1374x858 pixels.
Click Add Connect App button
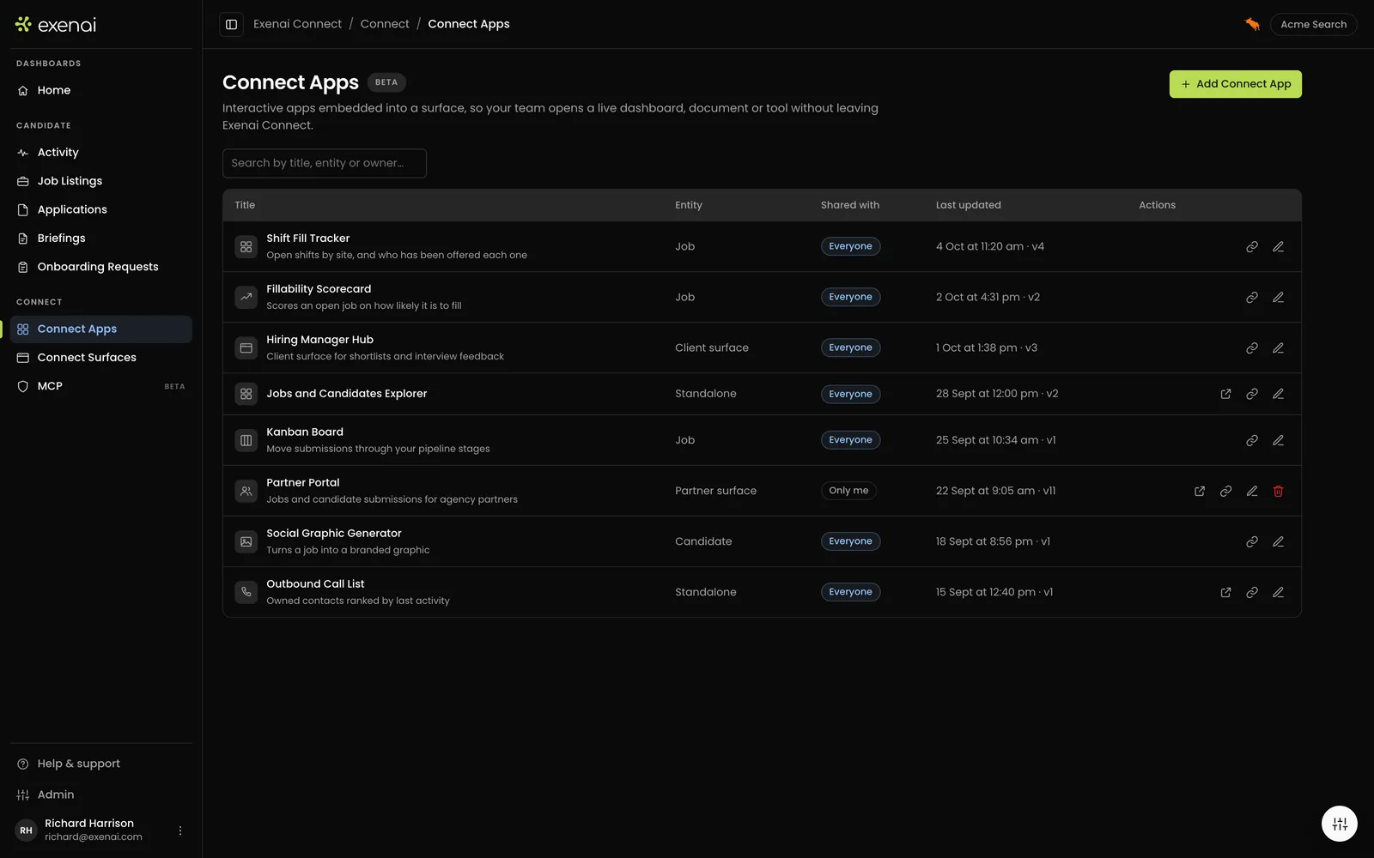[x=1235, y=84]
